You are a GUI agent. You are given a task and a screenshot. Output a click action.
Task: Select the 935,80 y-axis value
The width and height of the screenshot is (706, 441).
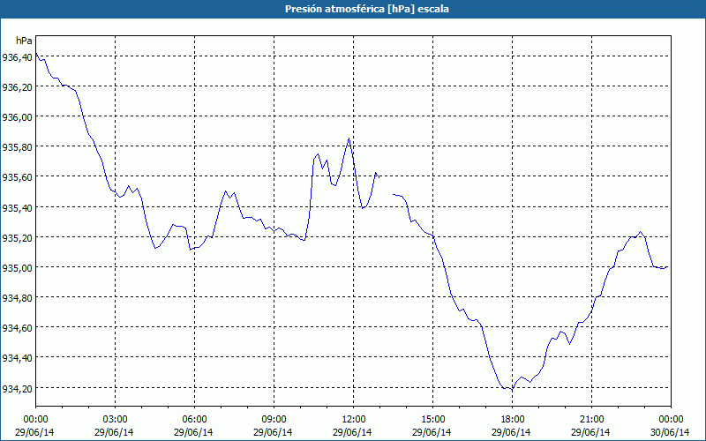click(17, 147)
